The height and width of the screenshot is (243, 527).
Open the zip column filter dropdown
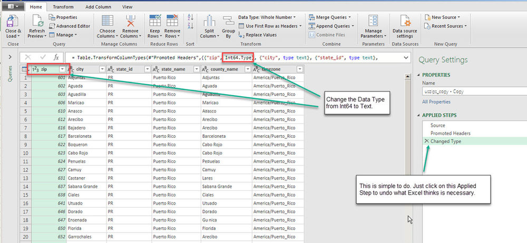62,69
